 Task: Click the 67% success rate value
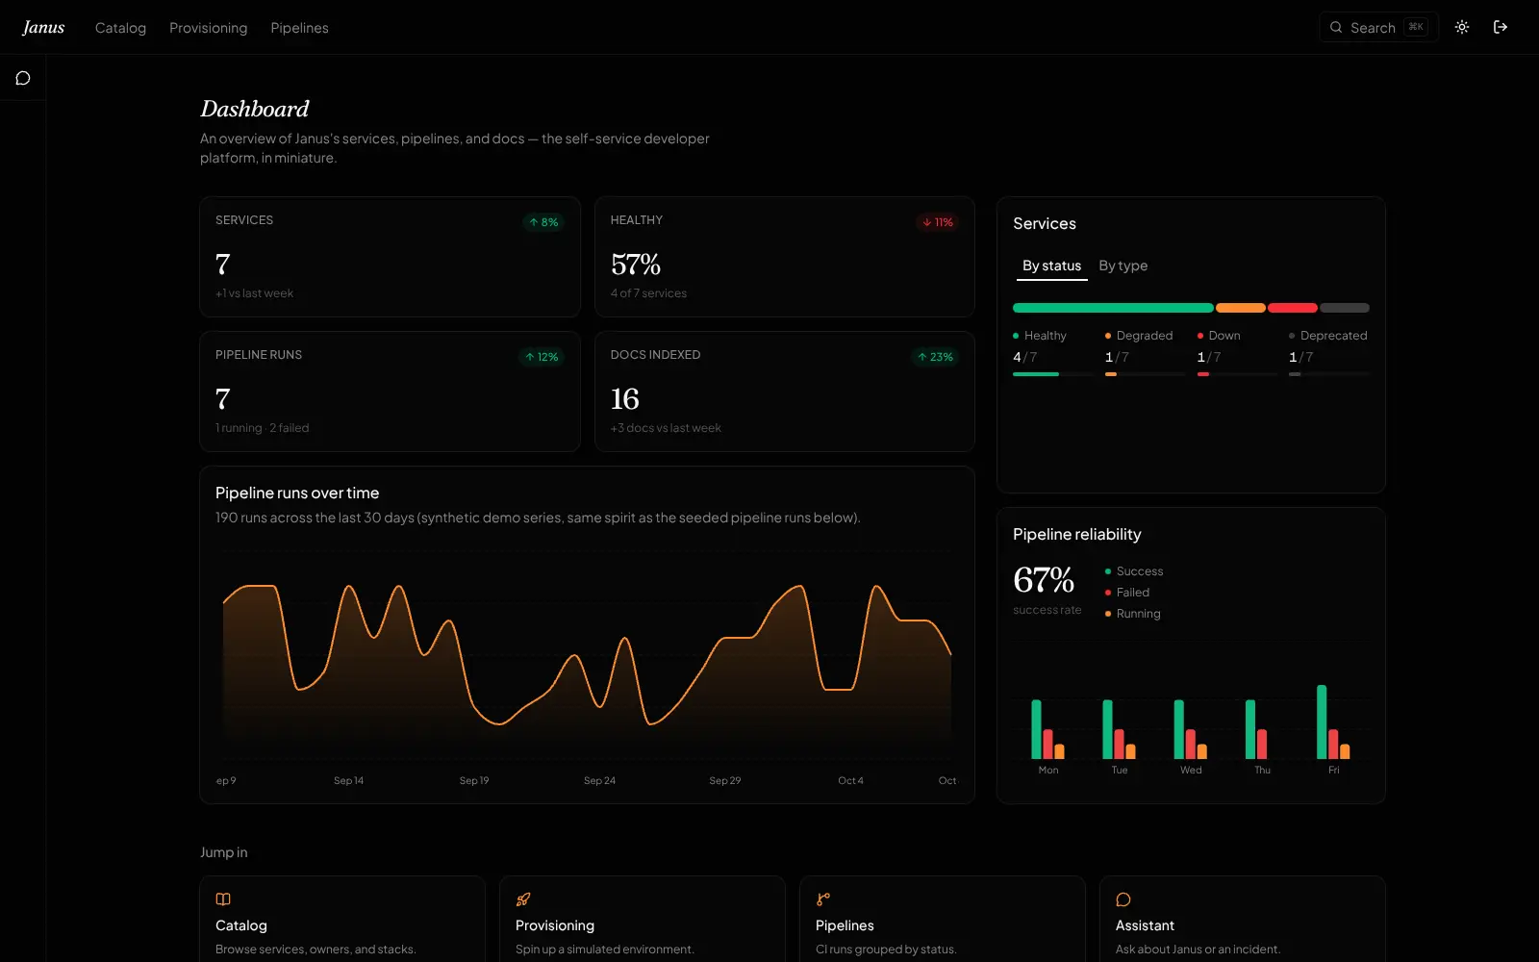(x=1044, y=580)
